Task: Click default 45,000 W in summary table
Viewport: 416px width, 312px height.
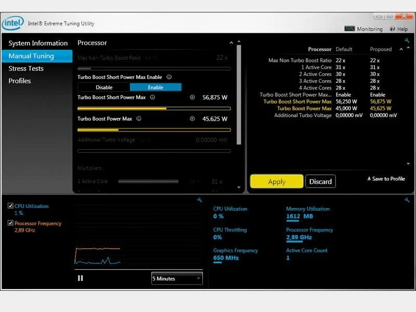Action: (x=346, y=109)
